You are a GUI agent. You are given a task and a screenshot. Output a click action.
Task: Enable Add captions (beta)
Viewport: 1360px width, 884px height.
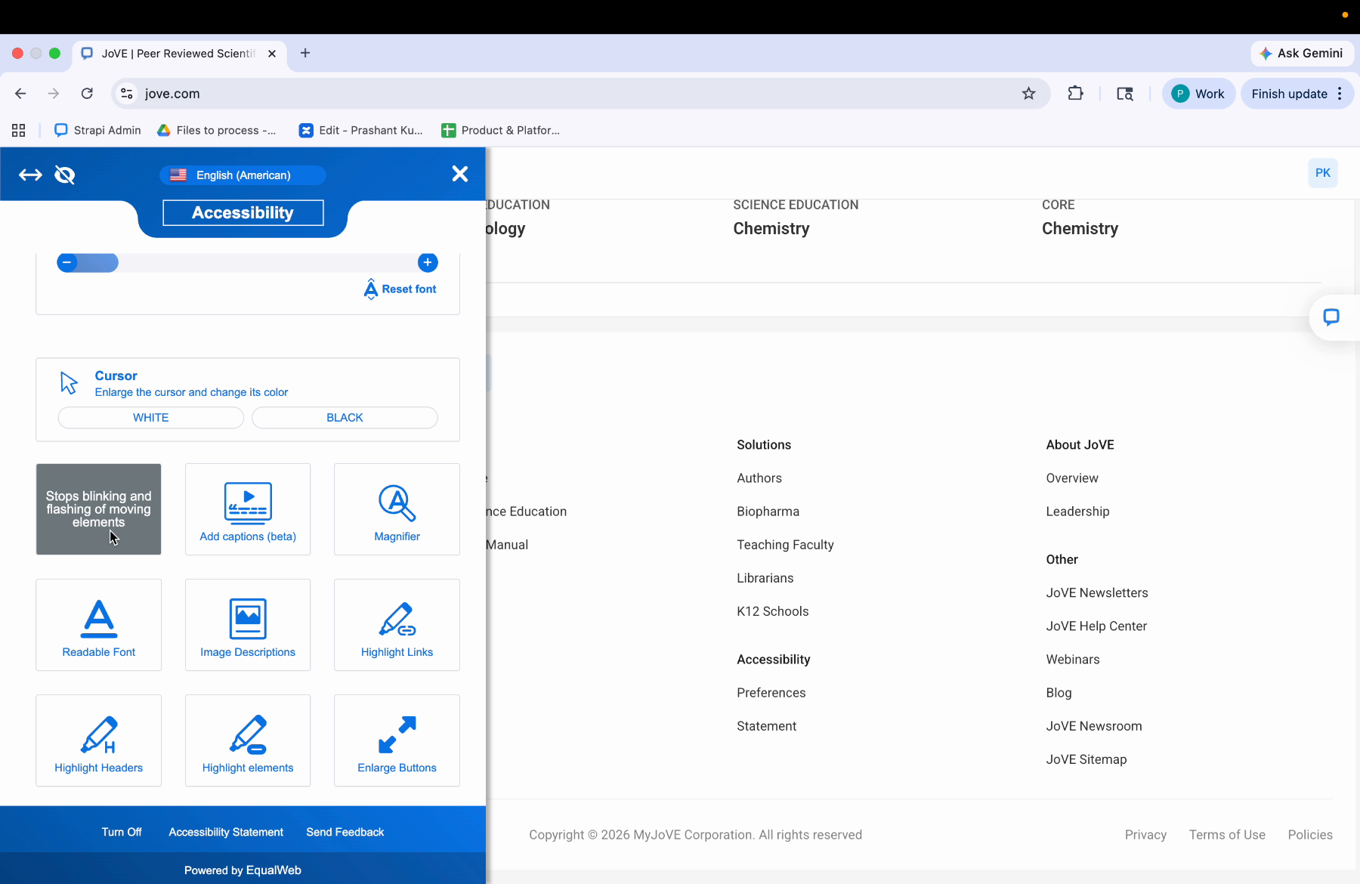tap(248, 509)
